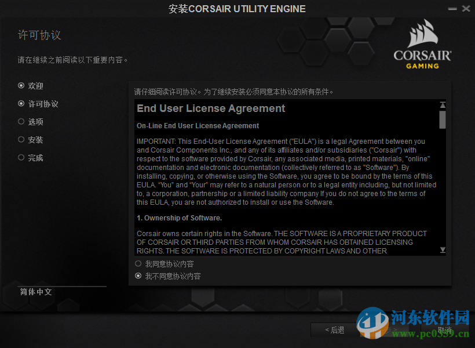The image size is (475, 348).
Task: Click the '完成' finish step
Action: point(31,158)
